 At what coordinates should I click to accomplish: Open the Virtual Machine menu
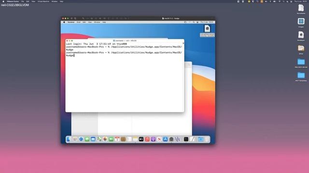click(43, 1)
